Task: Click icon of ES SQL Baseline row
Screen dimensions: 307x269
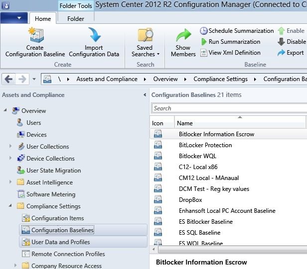Action: pyautogui.click(x=158, y=233)
